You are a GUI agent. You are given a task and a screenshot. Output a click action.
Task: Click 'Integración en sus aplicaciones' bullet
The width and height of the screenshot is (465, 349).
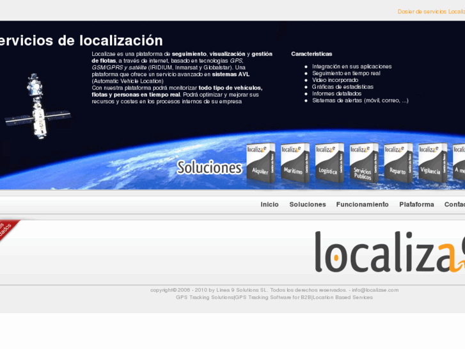(352, 67)
